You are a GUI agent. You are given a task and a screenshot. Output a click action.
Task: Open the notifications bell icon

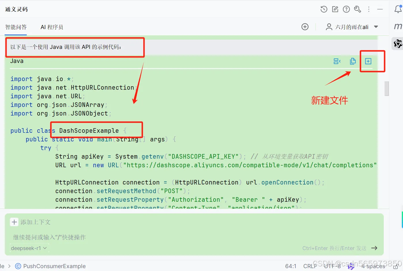coord(398,9)
